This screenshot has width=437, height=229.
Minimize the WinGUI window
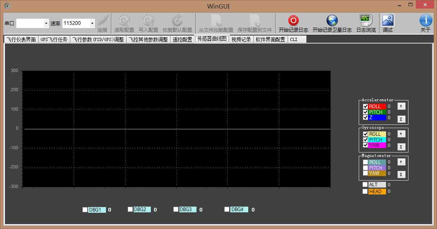399,5
